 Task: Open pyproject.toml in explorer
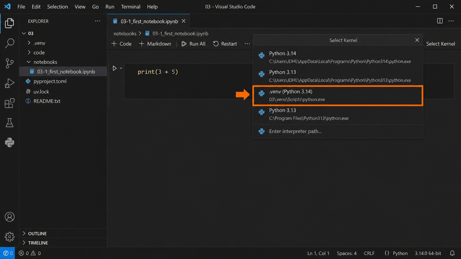(50, 81)
